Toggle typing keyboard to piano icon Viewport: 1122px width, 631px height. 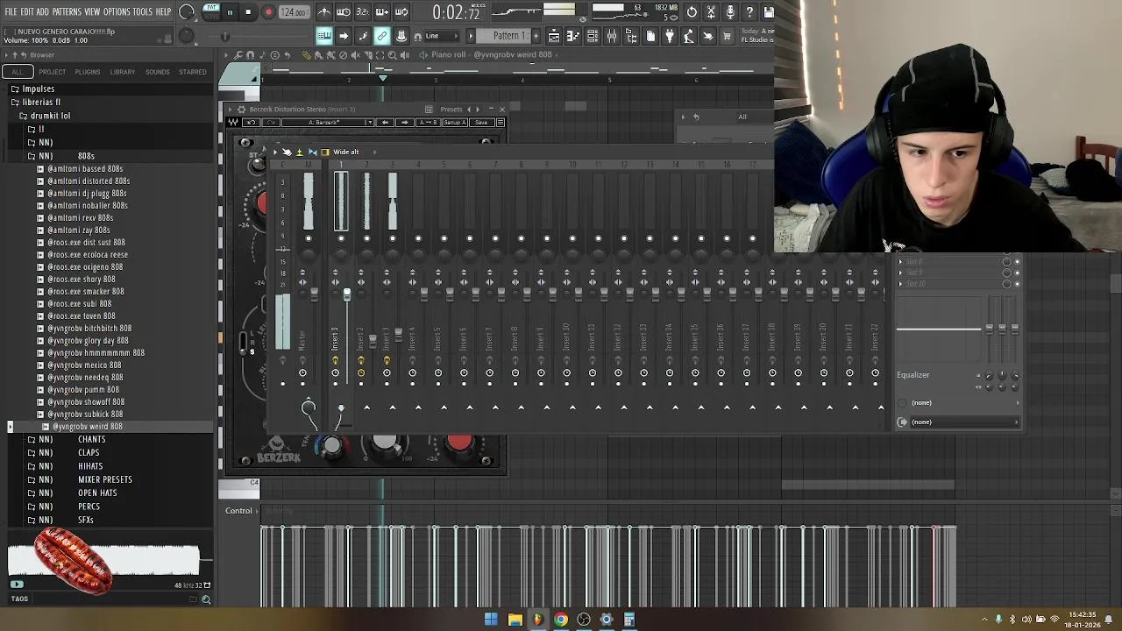coord(324,36)
